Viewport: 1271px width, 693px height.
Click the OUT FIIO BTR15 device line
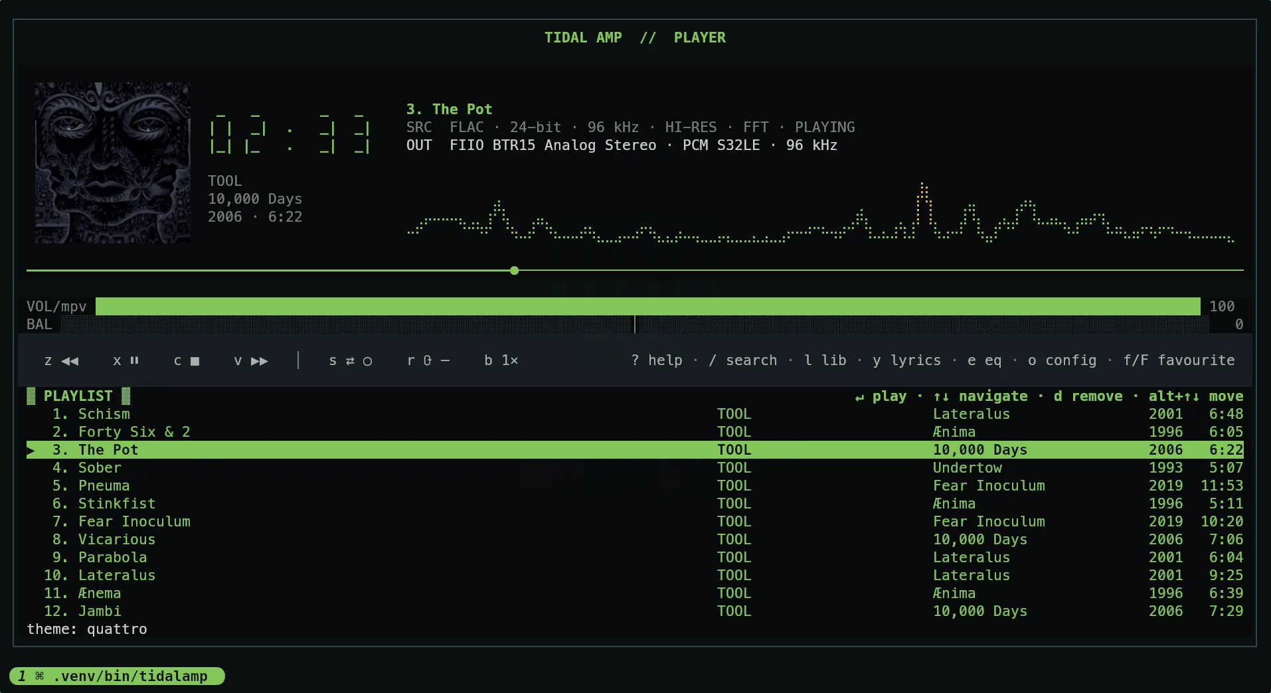pyautogui.click(x=622, y=145)
